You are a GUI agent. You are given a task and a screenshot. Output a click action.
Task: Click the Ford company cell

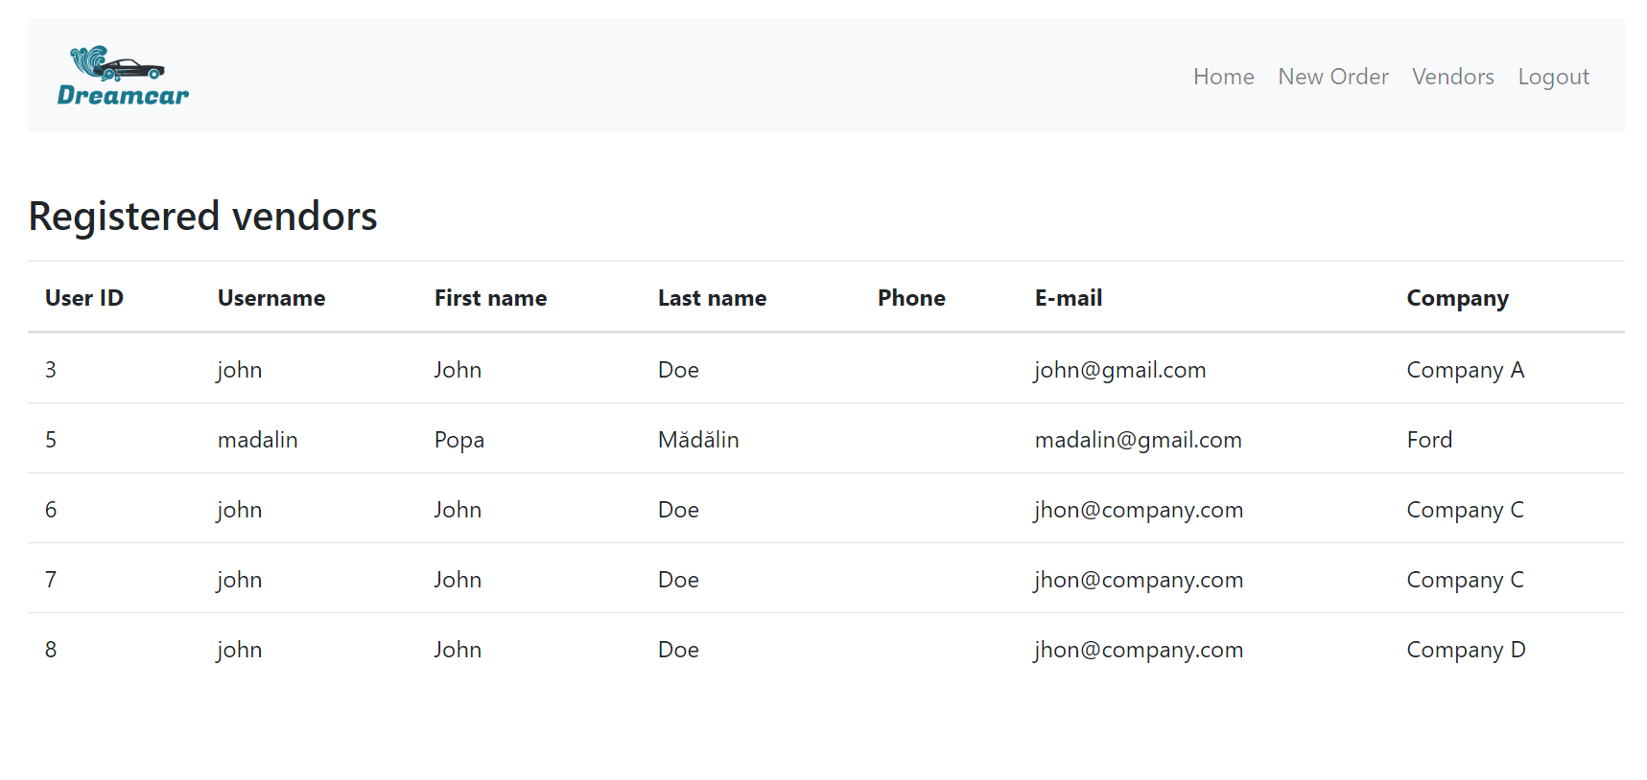point(1429,440)
